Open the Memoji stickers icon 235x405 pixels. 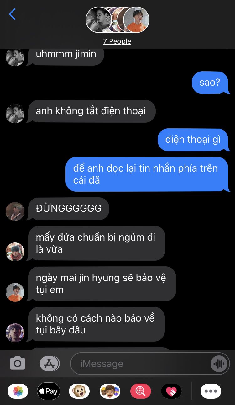(x=110, y=391)
